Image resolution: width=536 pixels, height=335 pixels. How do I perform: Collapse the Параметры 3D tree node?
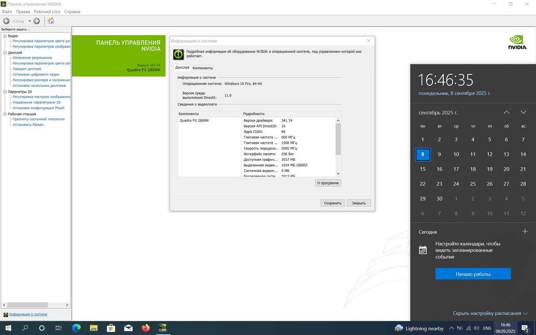(5, 92)
